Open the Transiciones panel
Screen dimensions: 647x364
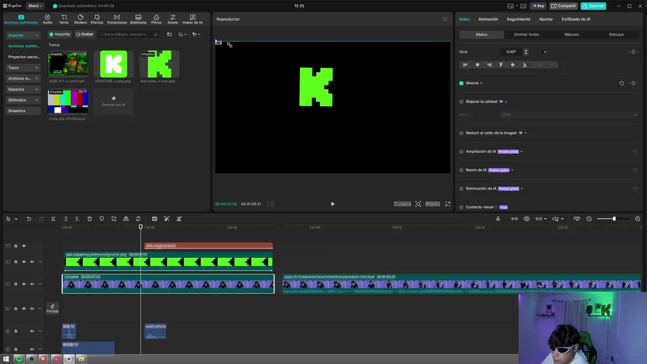(117, 19)
